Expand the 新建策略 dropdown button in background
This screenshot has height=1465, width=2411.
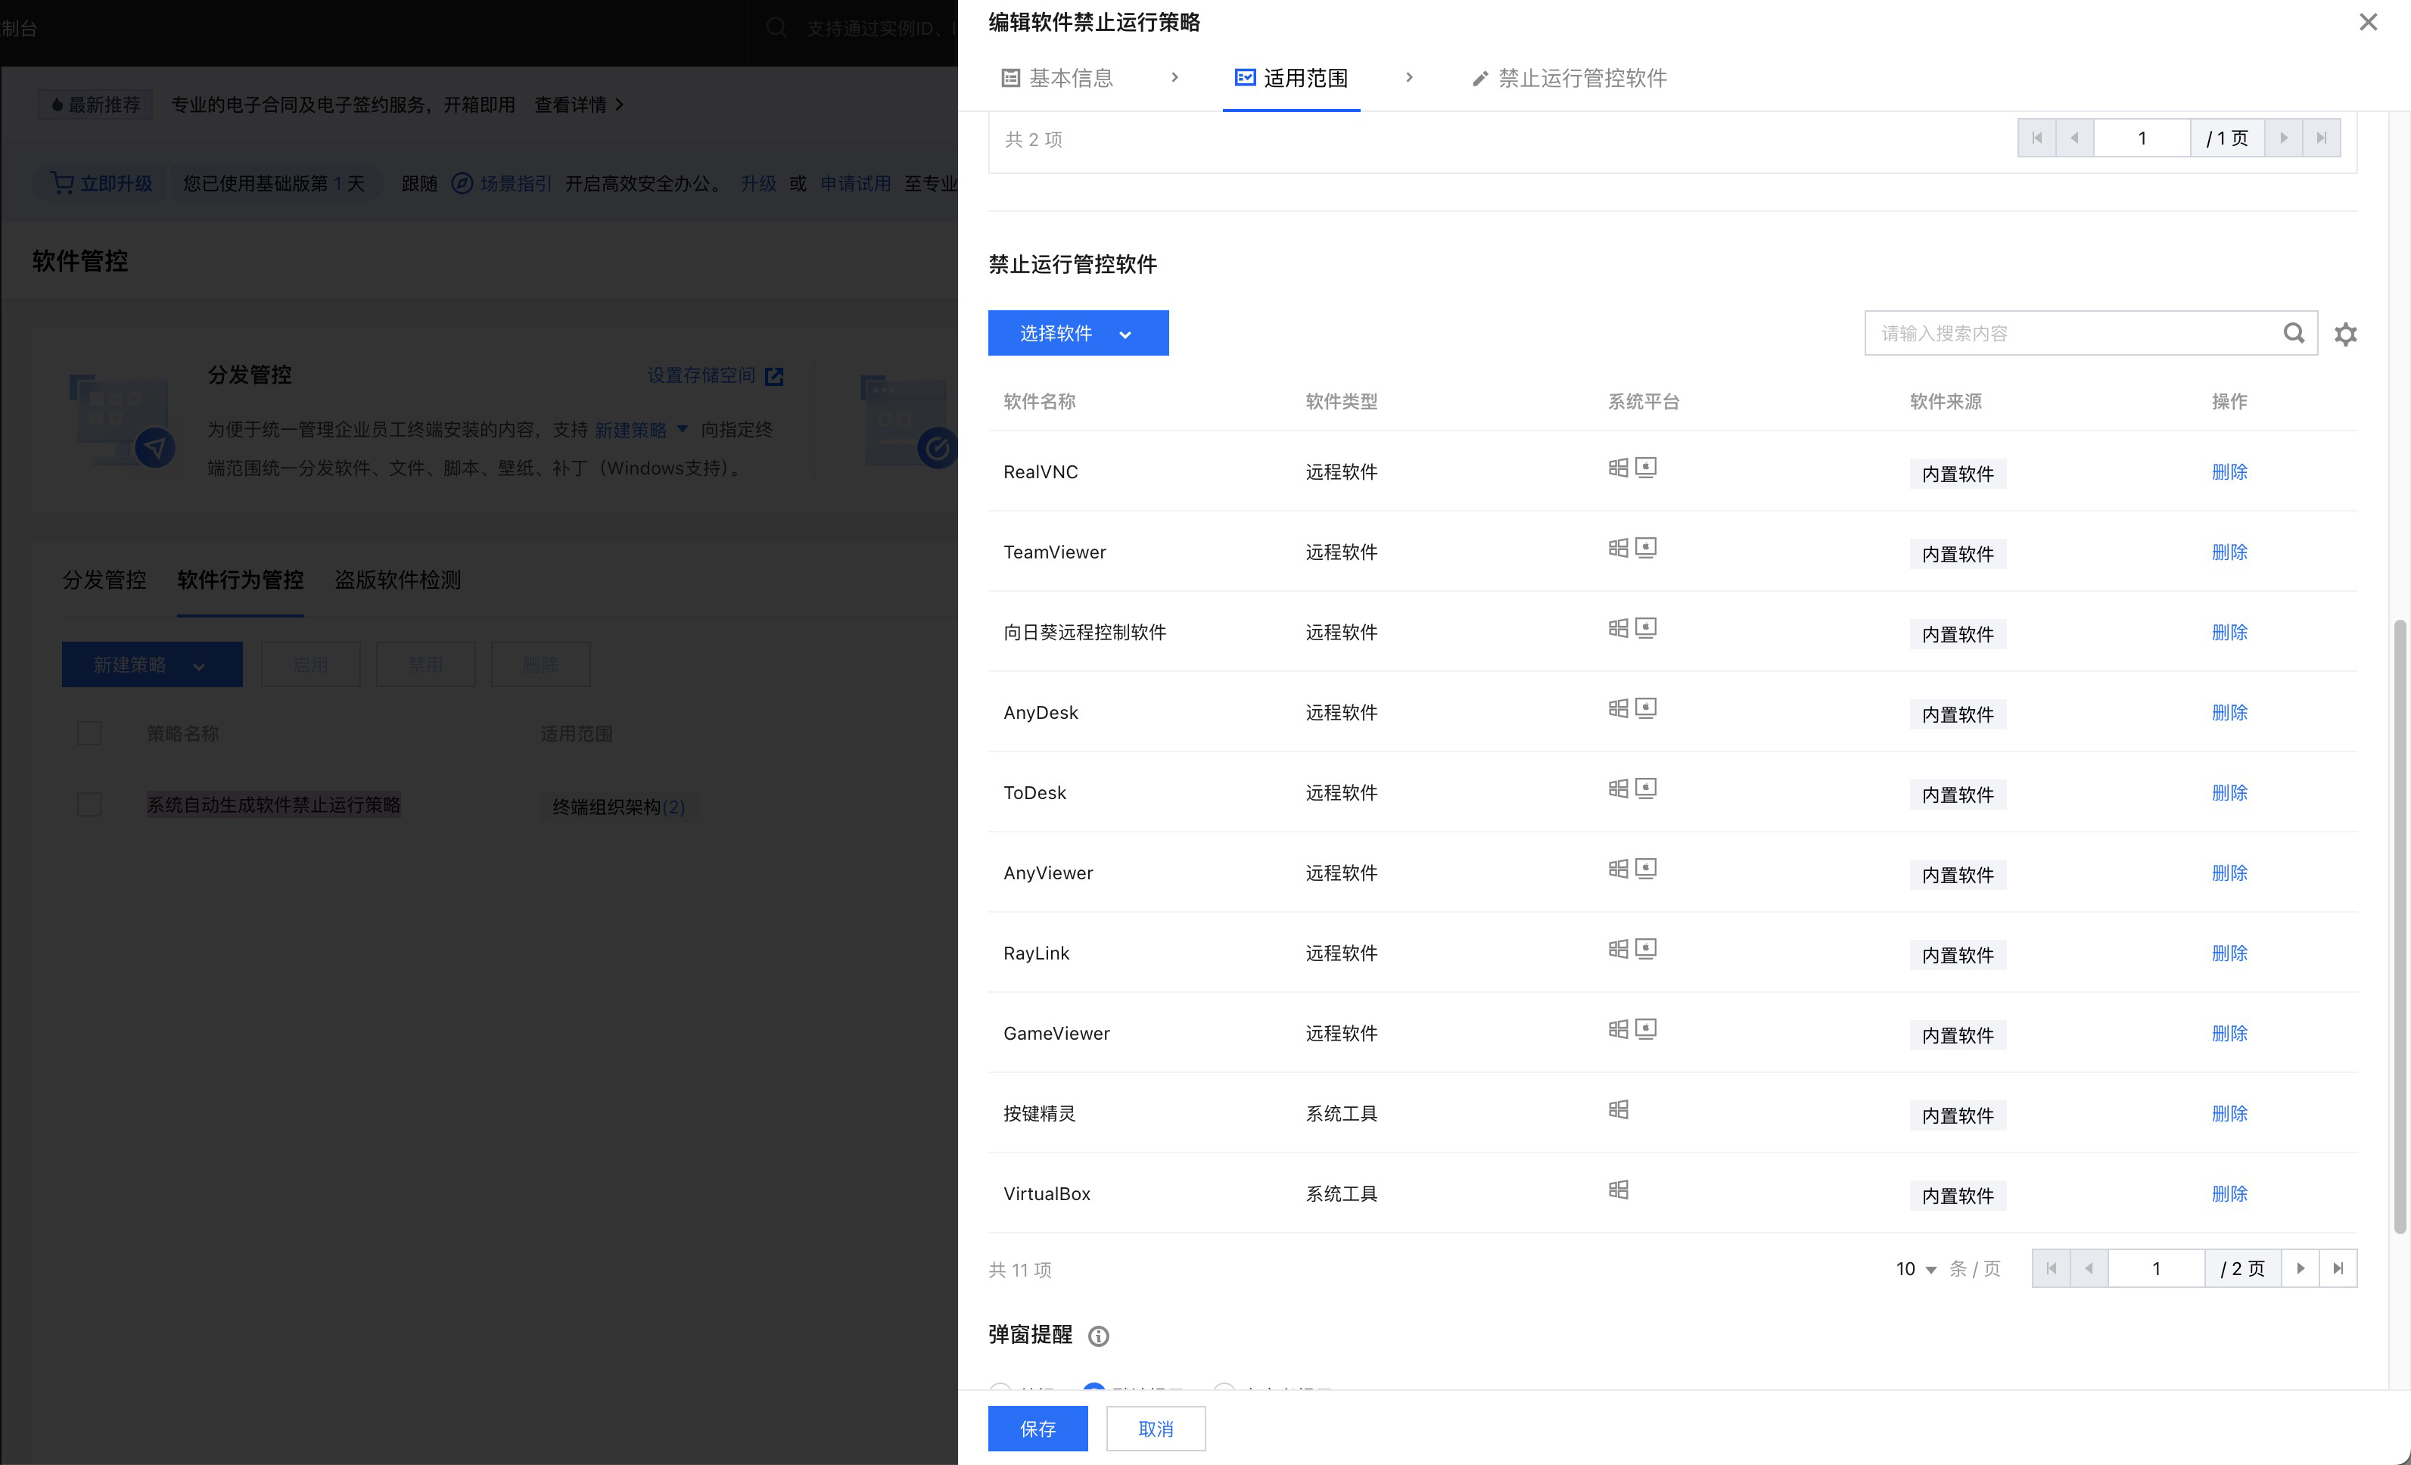coord(151,664)
